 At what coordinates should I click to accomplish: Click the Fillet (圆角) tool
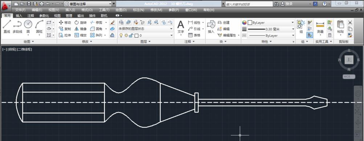point(96,29)
